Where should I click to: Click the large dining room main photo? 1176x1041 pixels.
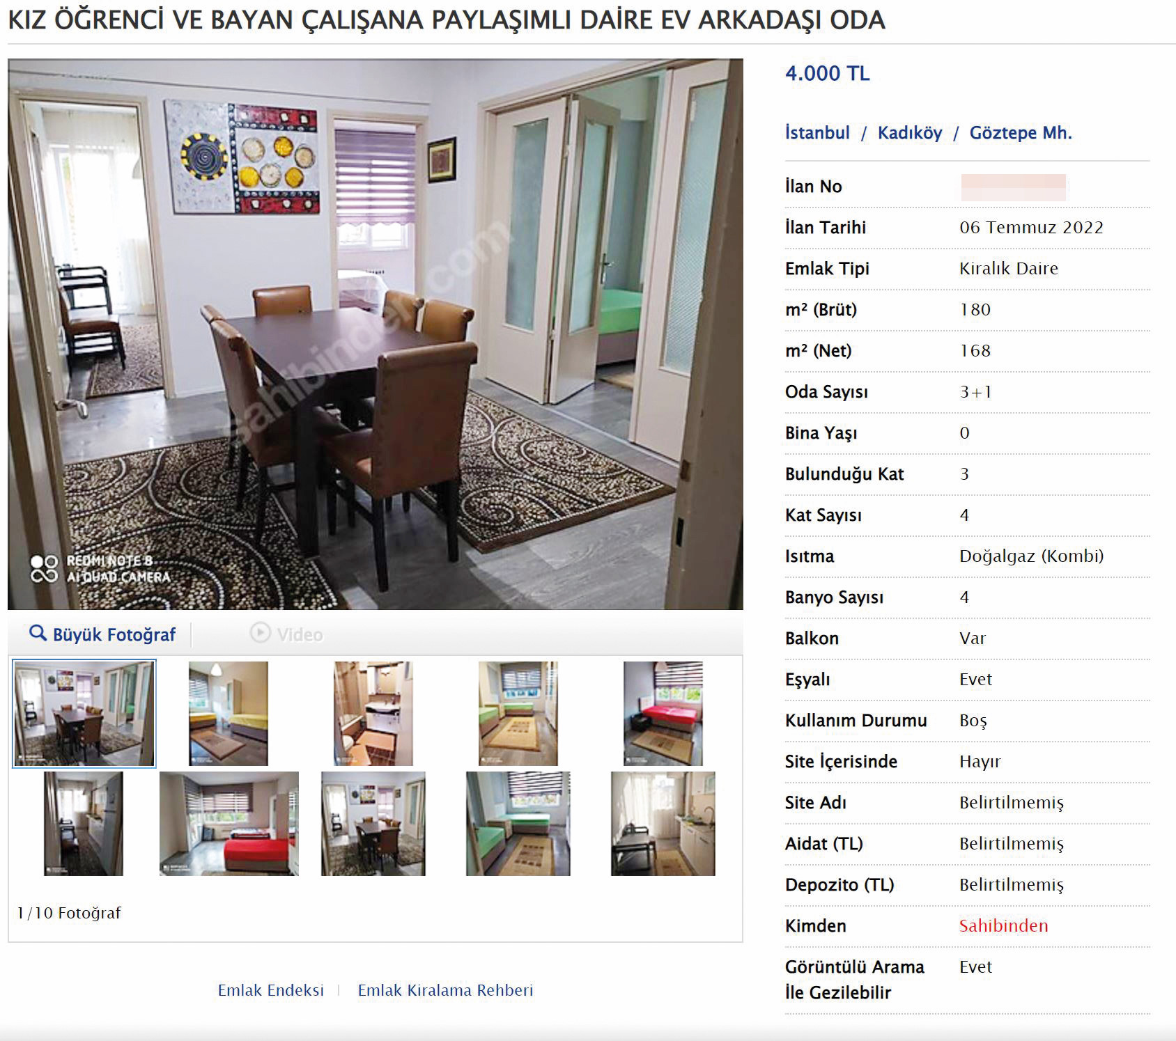click(x=376, y=334)
